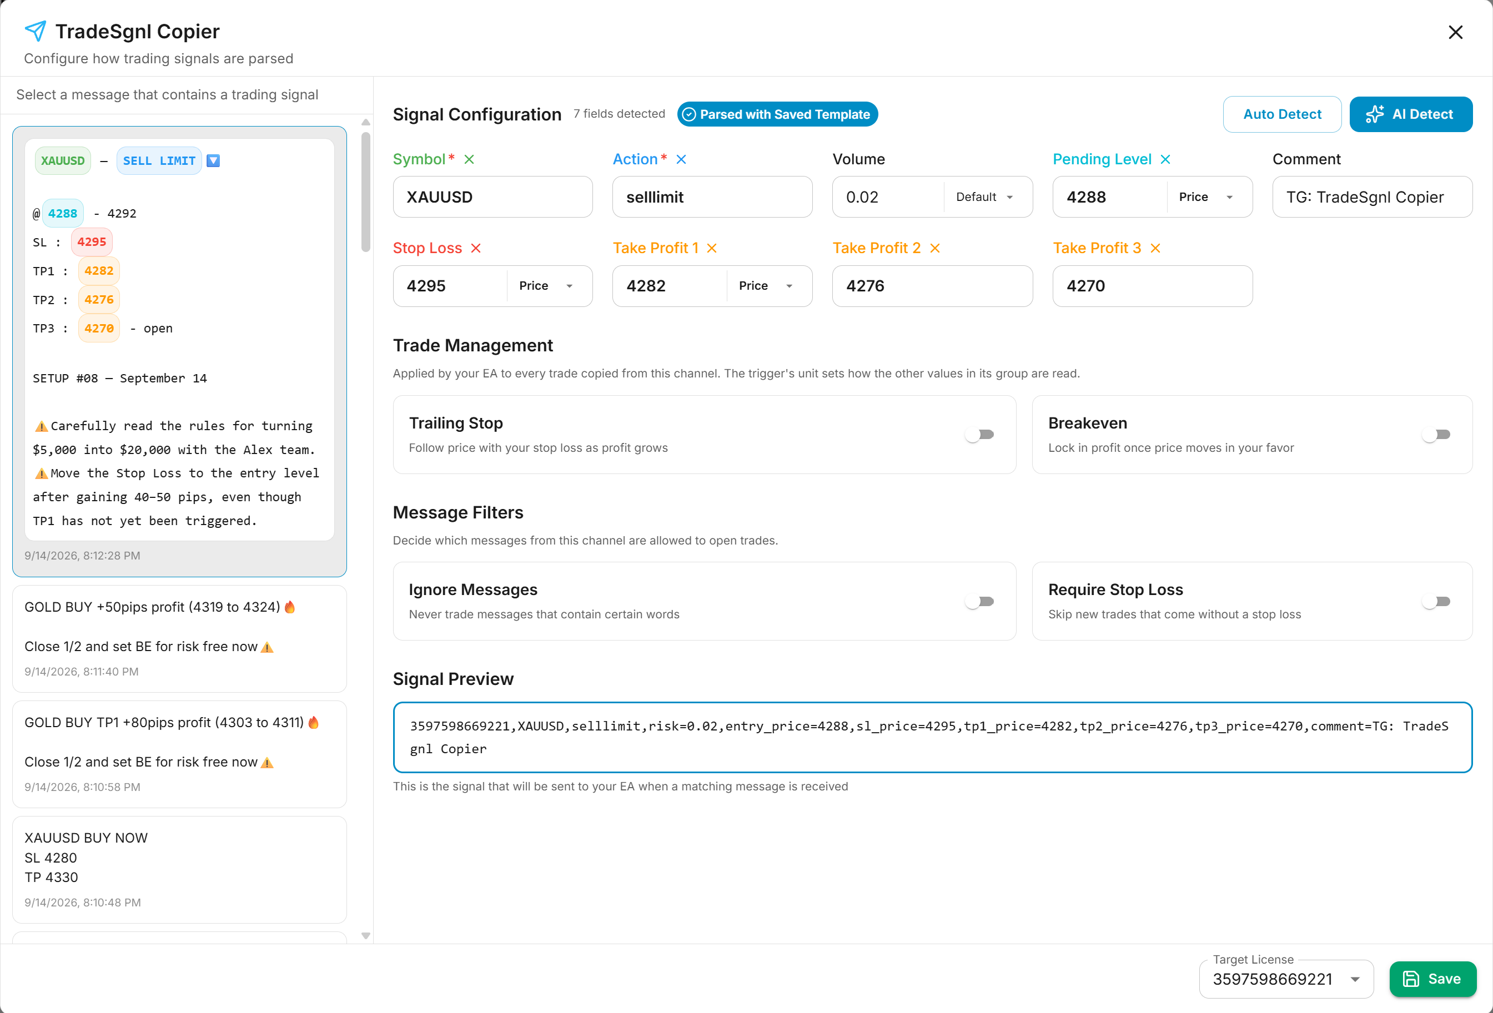The height and width of the screenshot is (1013, 1493).
Task: Enable the Trailing Stop toggle
Action: pos(980,435)
